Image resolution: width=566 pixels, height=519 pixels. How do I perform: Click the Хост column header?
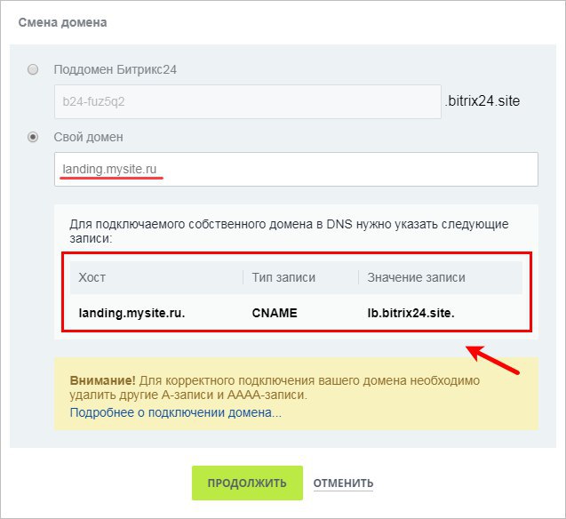[92, 277]
